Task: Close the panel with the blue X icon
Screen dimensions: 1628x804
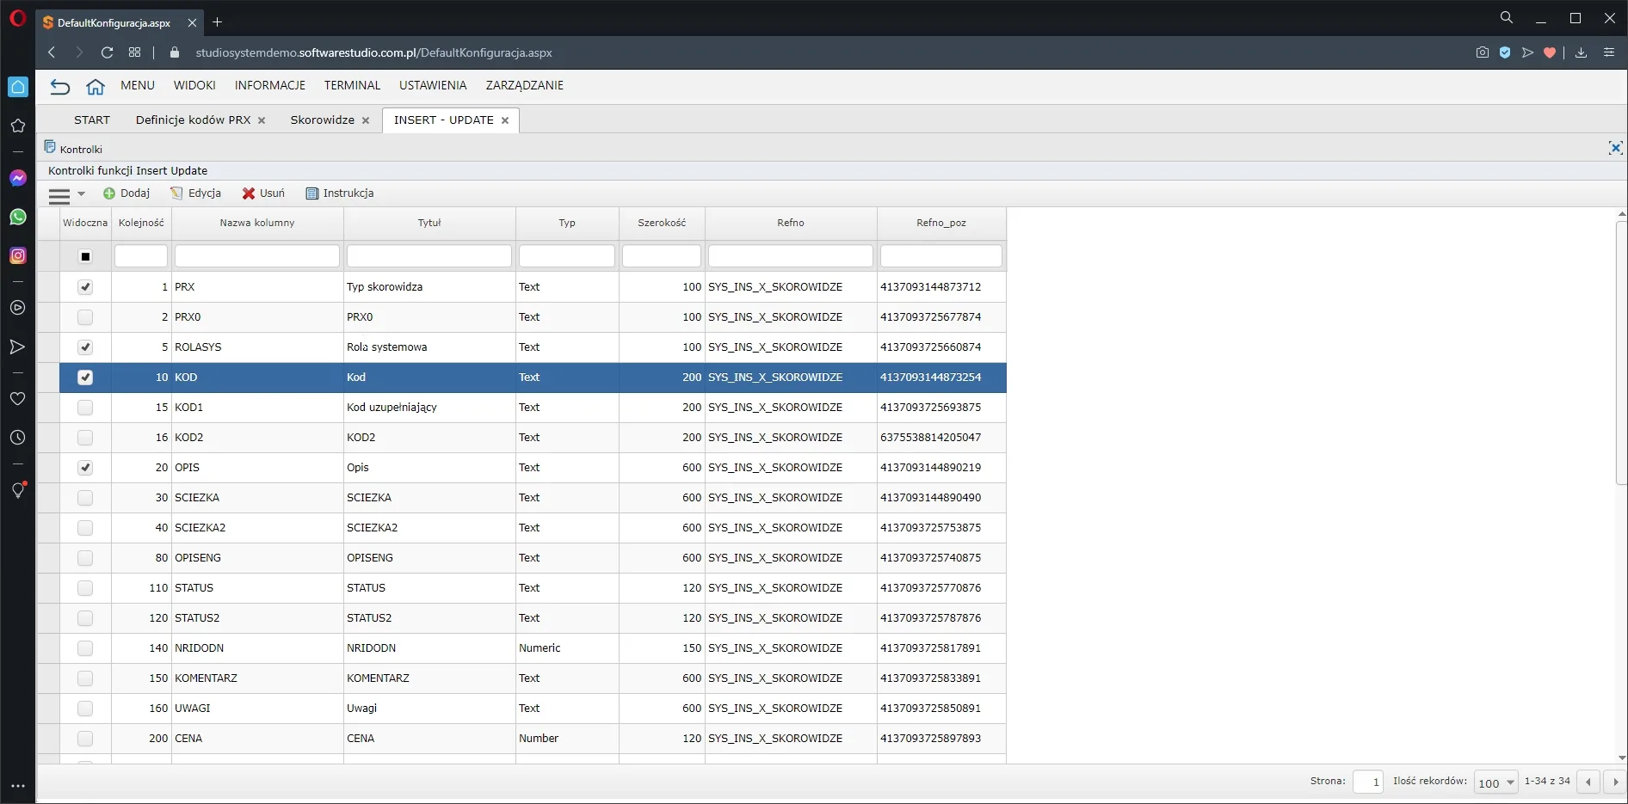Action: point(1615,148)
